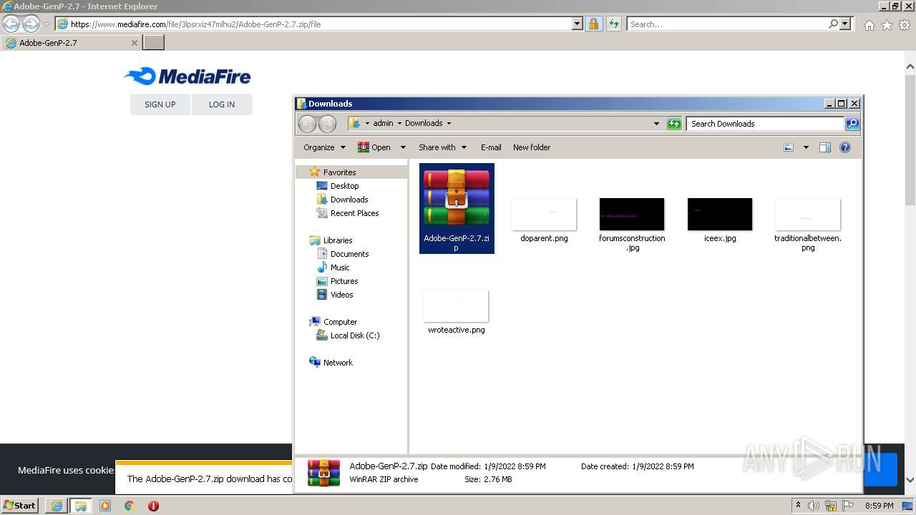This screenshot has width=916, height=515.
Task: Click the Chrome taskbar icon
Action: click(x=130, y=506)
